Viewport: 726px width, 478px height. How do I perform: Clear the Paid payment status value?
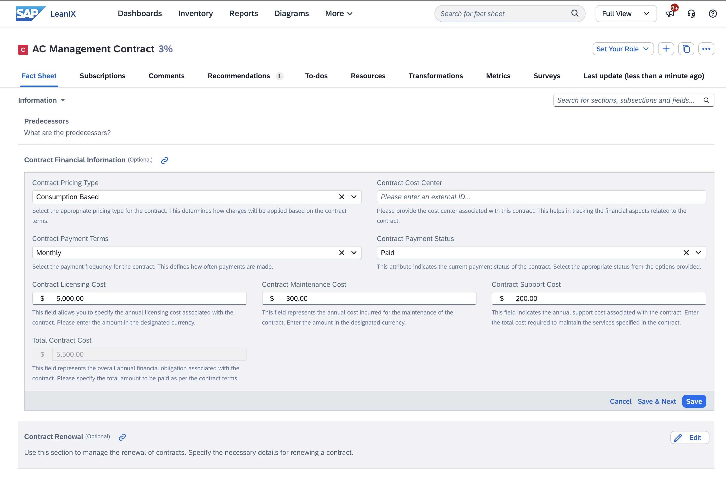tap(686, 253)
